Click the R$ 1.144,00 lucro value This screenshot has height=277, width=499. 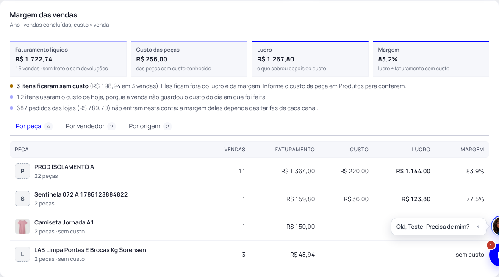[x=413, y=171]
